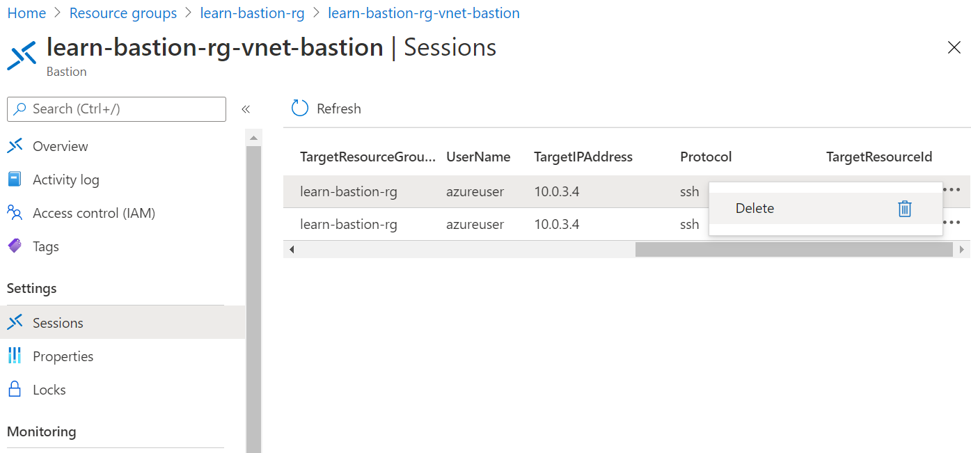Open the Locks menu item
The image size is (971, 453).
coord(49,390)
